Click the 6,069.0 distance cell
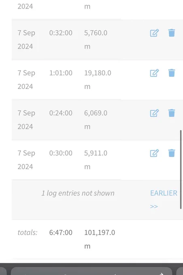This screenshot has height=275, width=183. (96, 113)
